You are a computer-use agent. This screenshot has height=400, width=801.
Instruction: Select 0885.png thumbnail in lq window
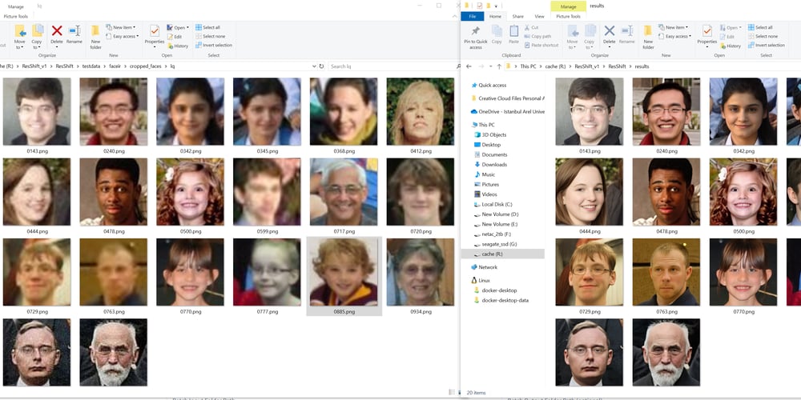click(344, 276)
